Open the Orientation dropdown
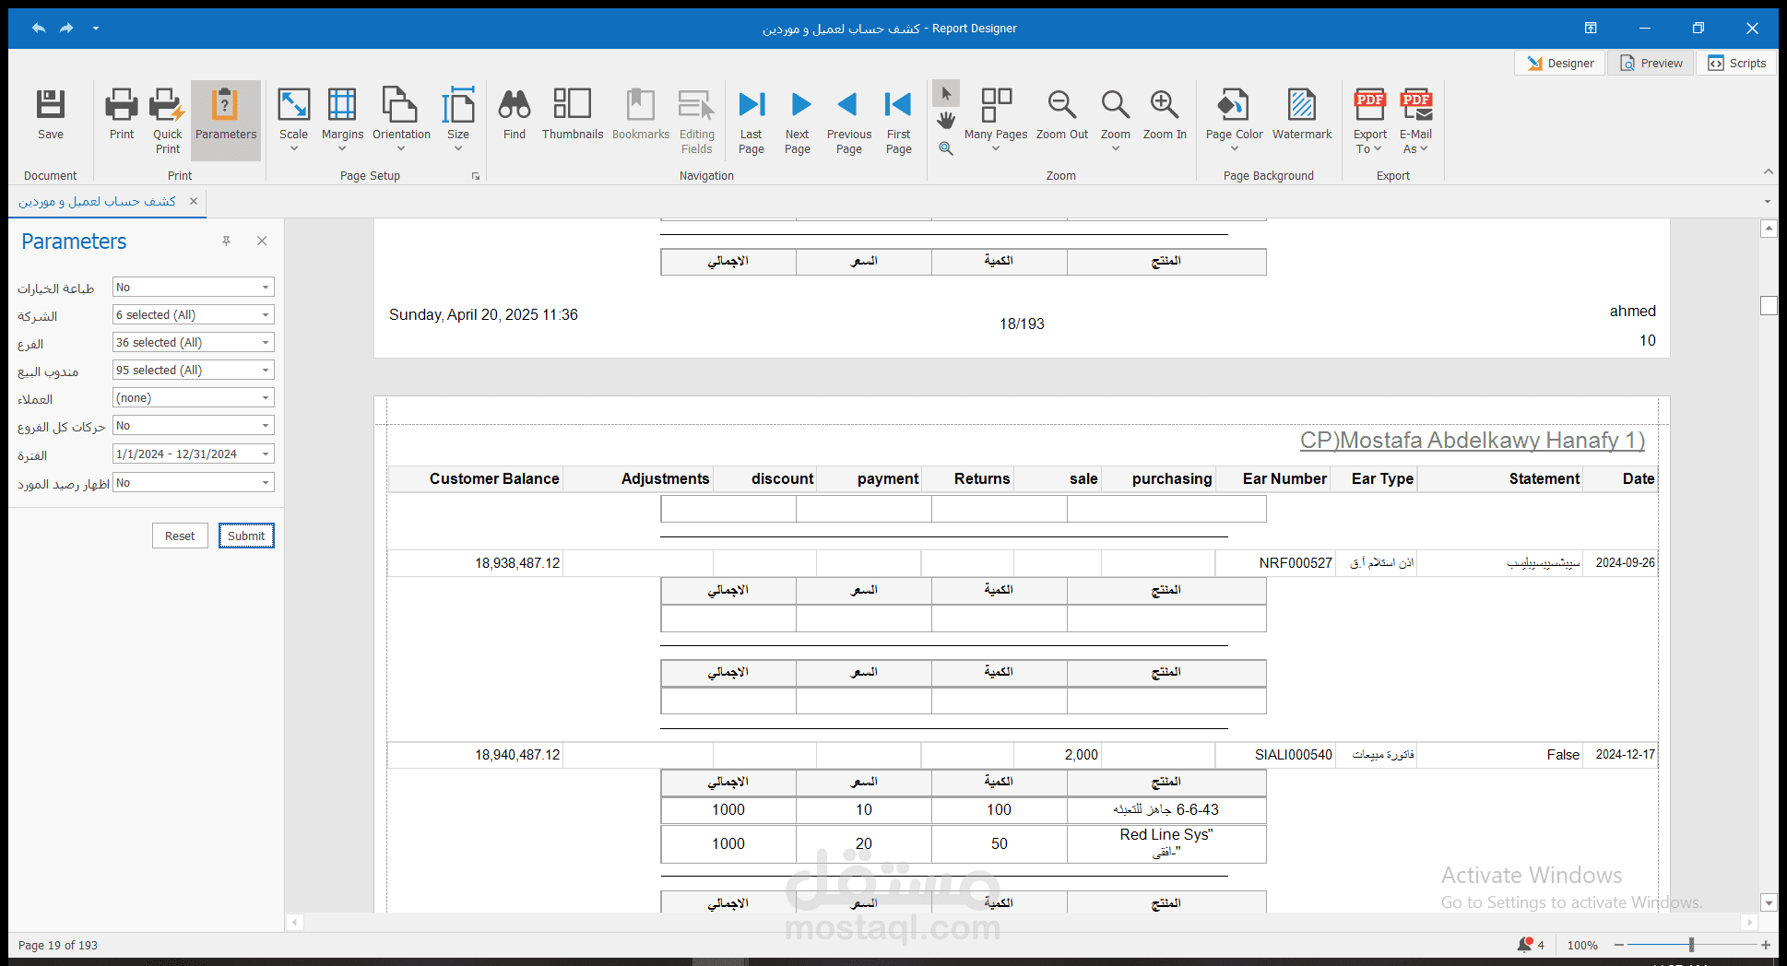 click(401, 120)
